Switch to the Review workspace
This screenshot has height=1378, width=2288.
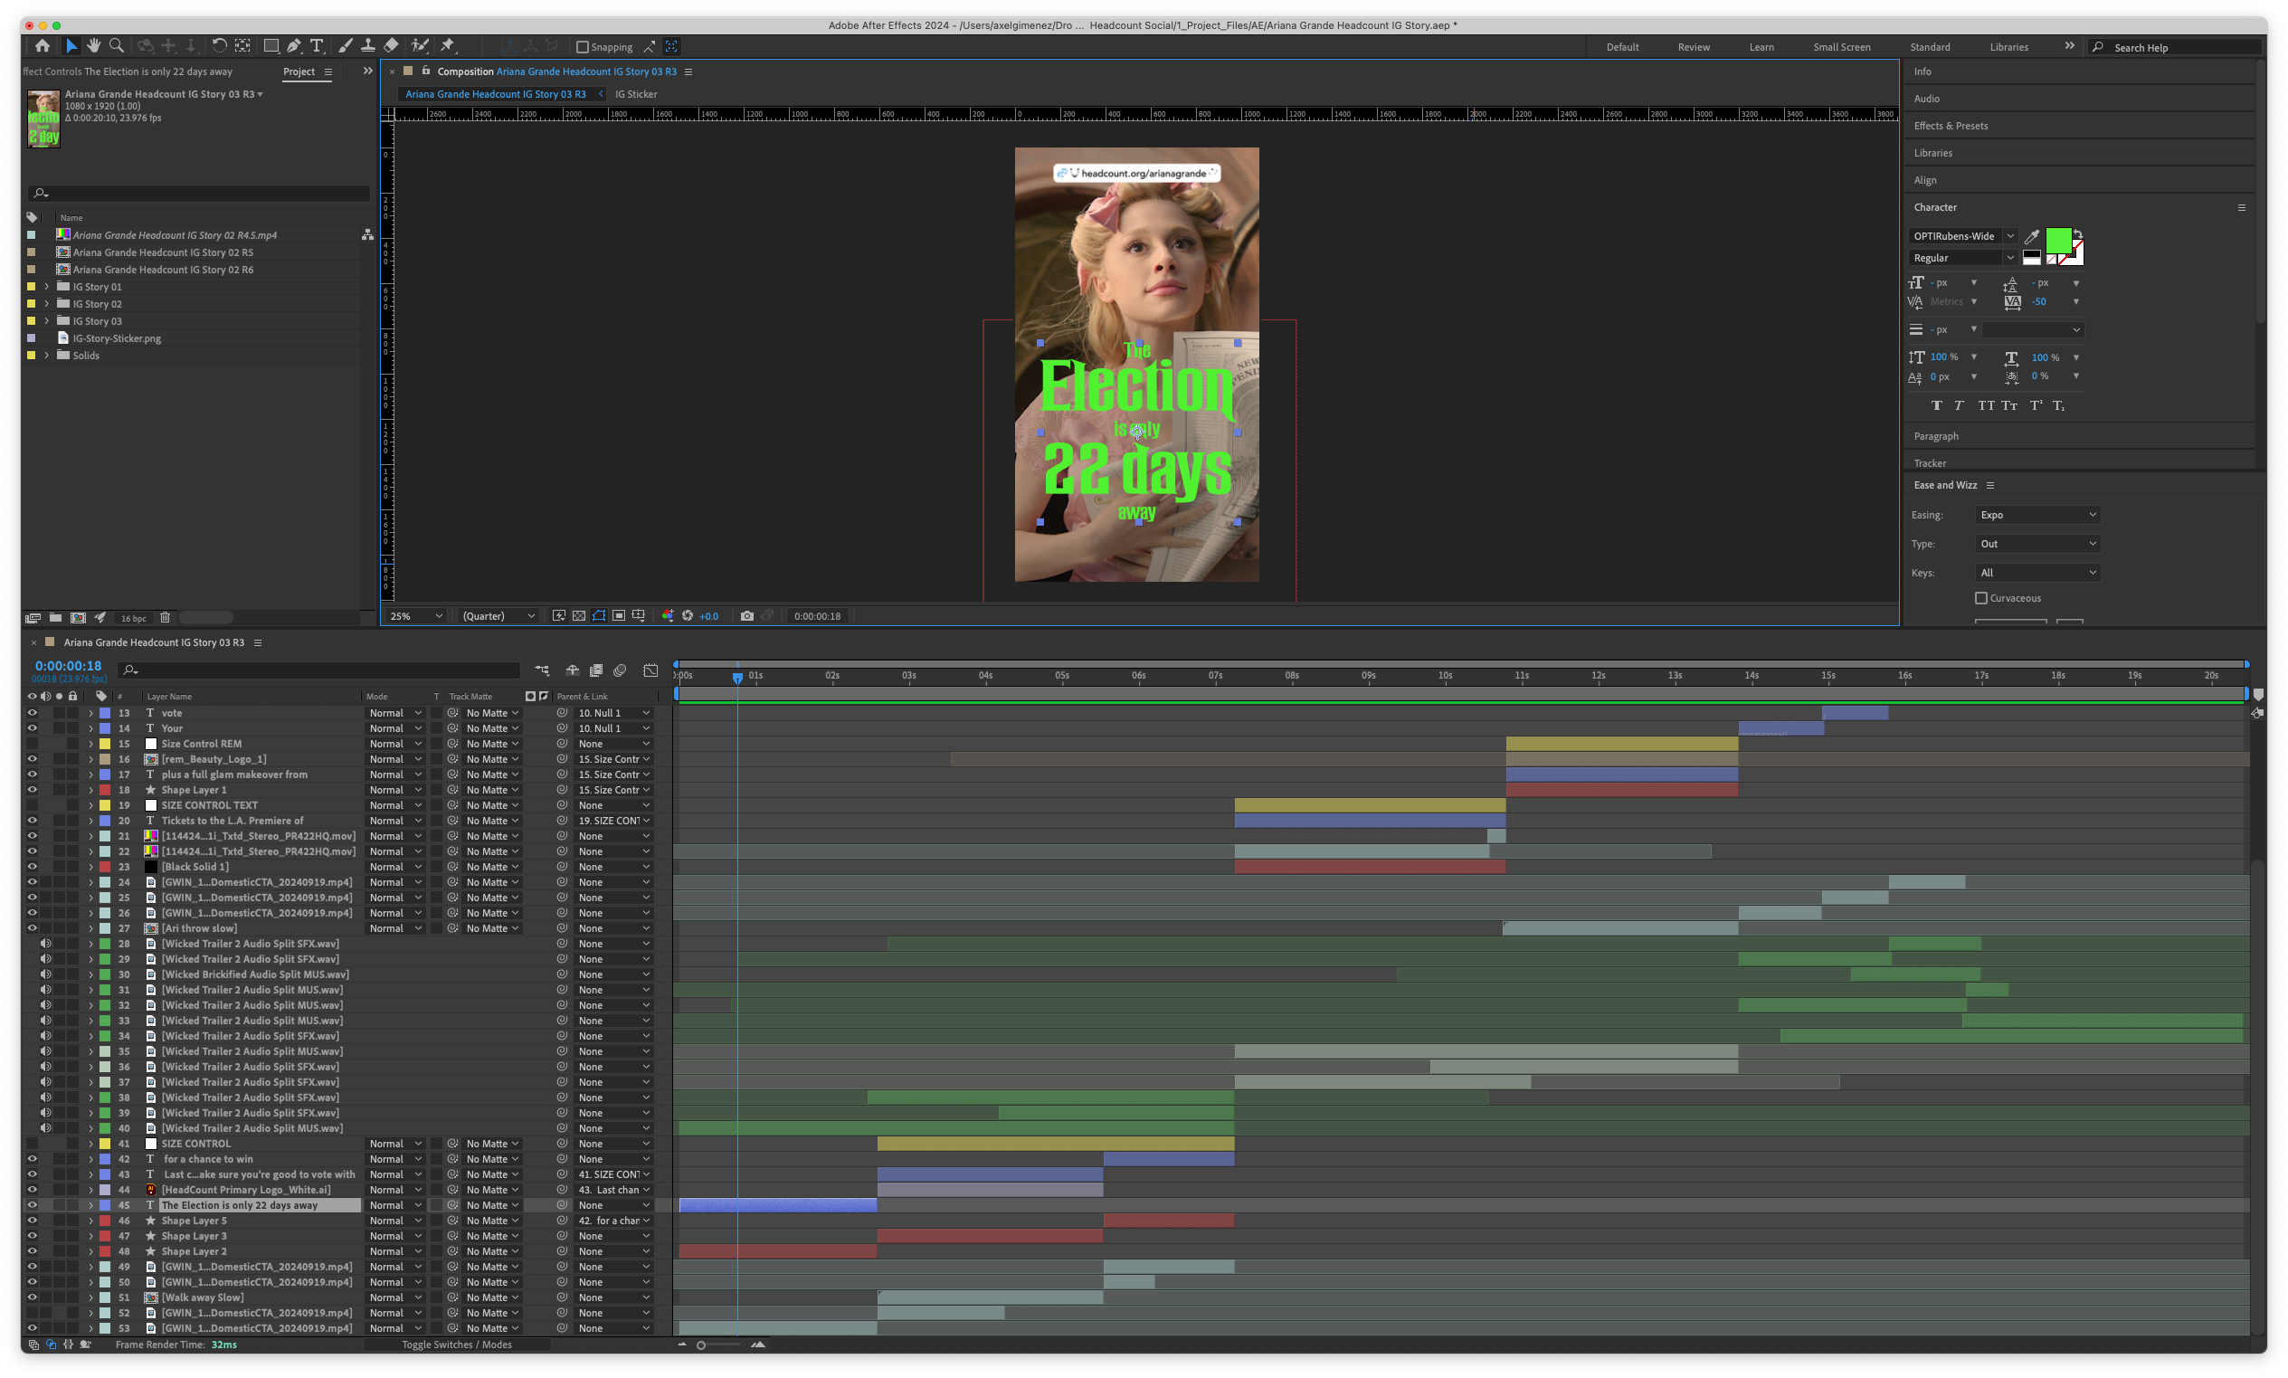(1693, 47)
